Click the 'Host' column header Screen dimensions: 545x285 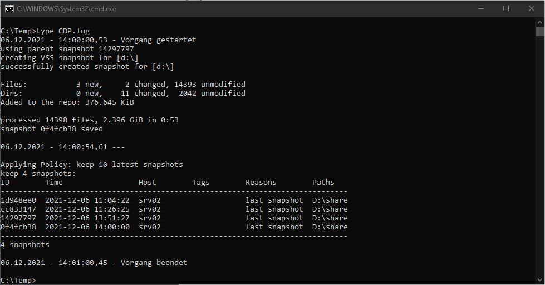click(x=148, y=183)
